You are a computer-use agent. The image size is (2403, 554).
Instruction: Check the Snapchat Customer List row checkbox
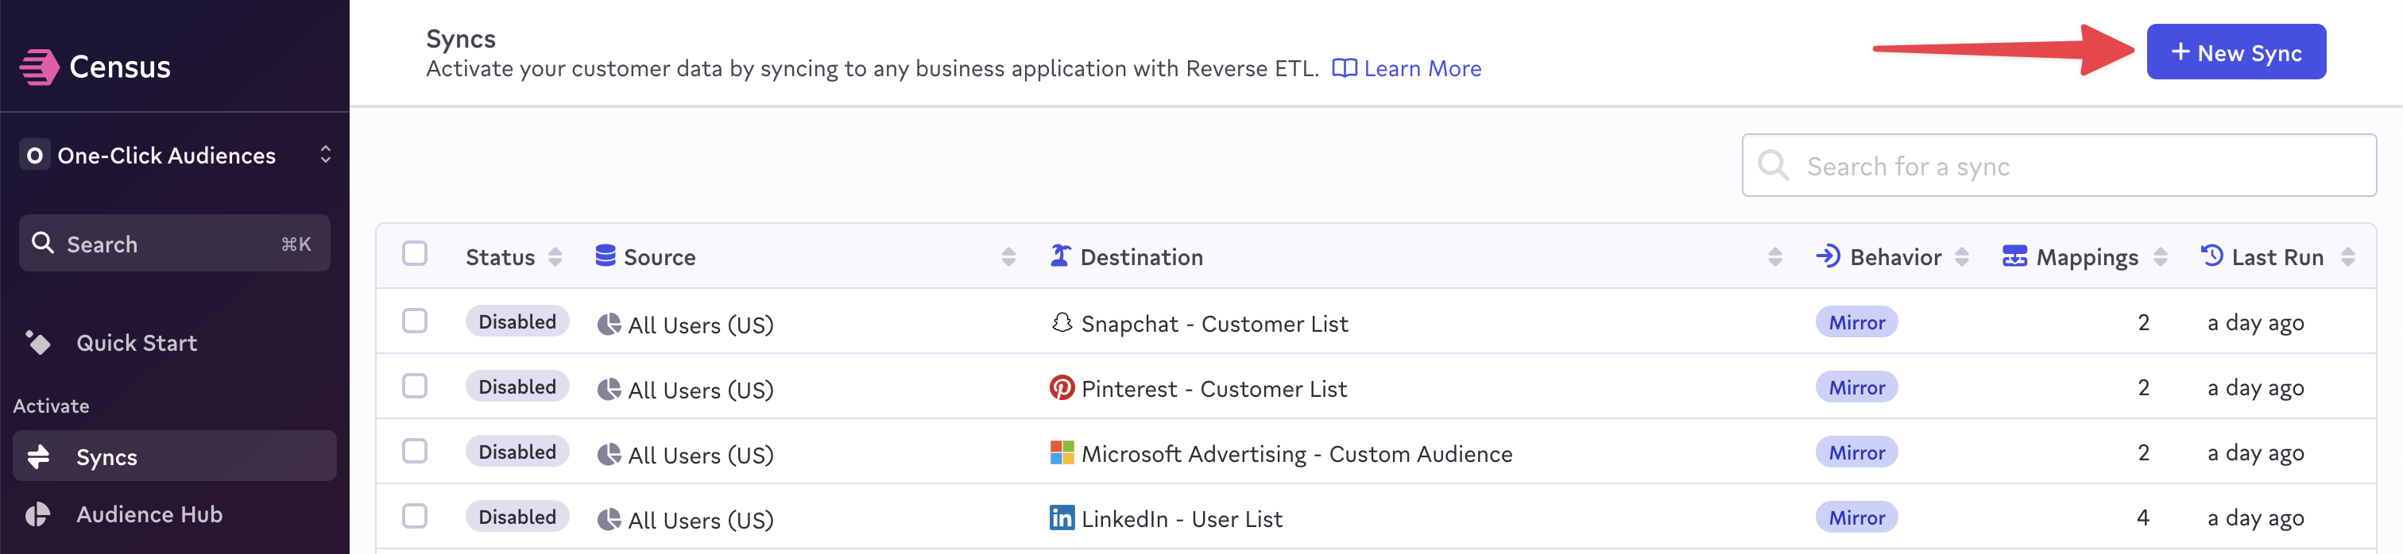415,321
